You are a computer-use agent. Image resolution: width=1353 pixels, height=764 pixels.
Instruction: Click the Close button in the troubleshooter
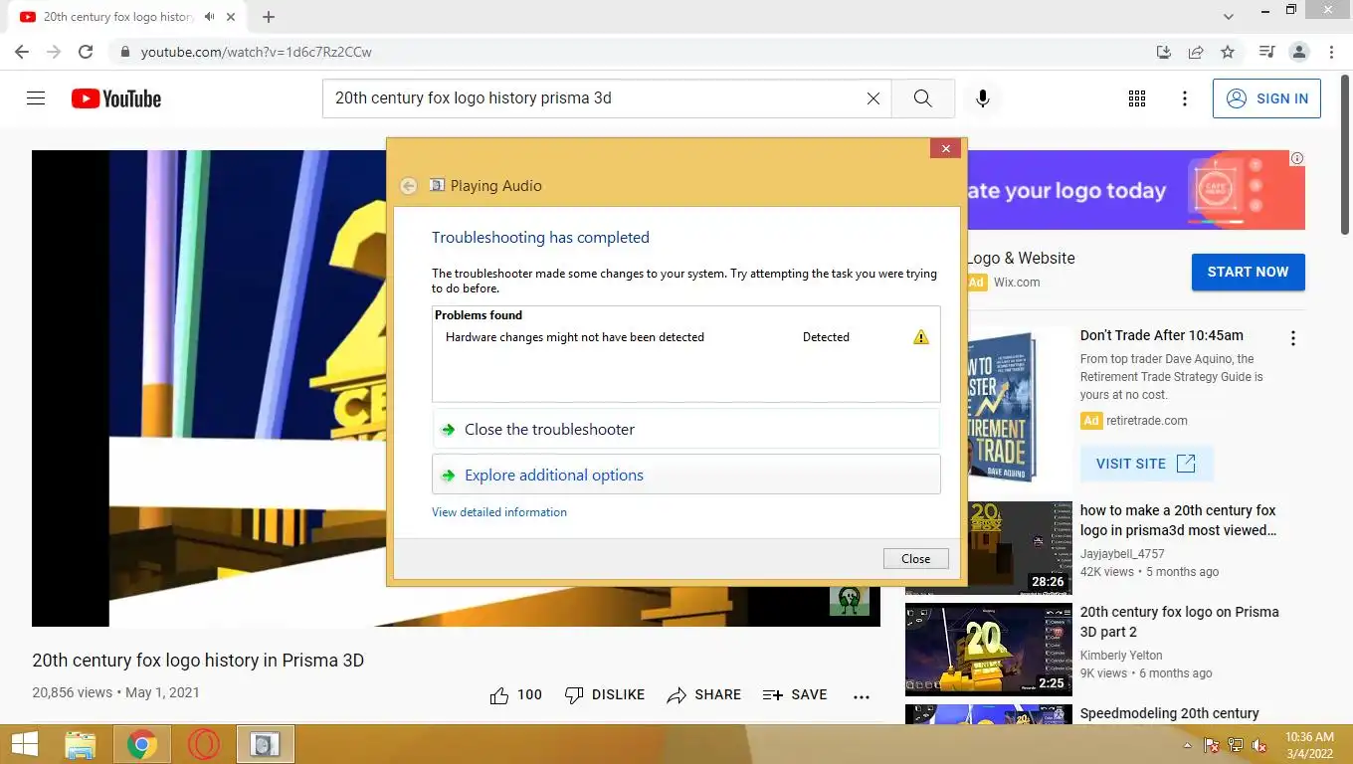[x=915, y=559]
